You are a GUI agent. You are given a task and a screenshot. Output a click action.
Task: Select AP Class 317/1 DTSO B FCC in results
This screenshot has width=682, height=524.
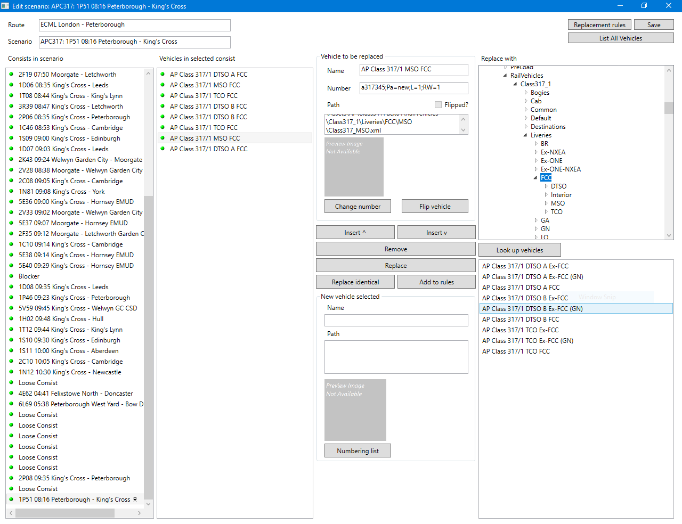[x=521, y=320]
